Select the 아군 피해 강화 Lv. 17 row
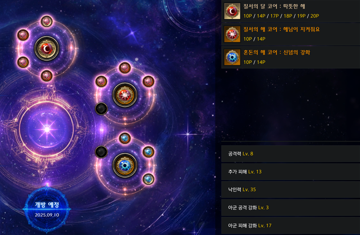This screenshot has width=360, height=235. tap(290, 226)
